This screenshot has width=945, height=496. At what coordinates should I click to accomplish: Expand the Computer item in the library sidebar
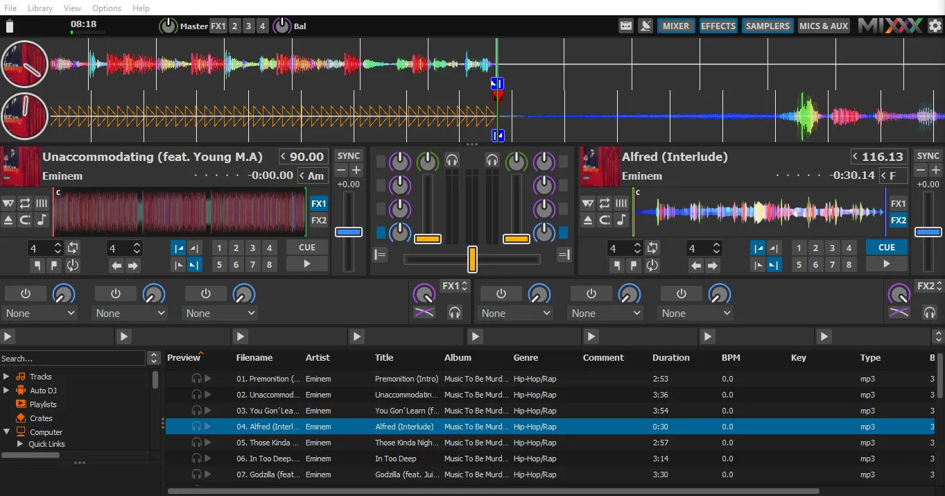tap(6, 431)
